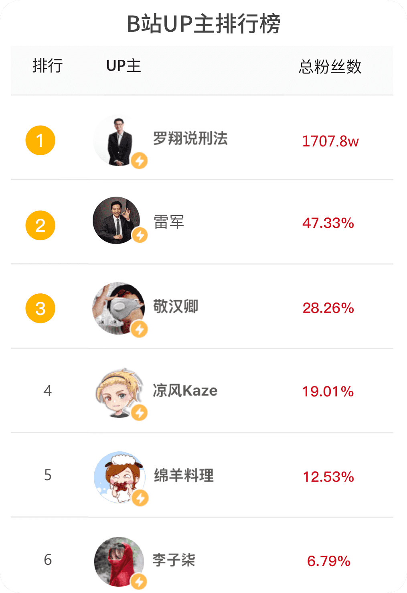Viewport: 407px width, 593px height.
Task: Click the 总粉丝数 column header
Action: tap(330, 67)
